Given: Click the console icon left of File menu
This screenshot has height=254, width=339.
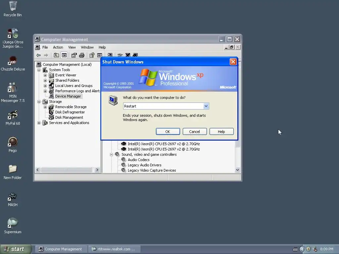Looking at the screenshot, I should tap(38, 47).
